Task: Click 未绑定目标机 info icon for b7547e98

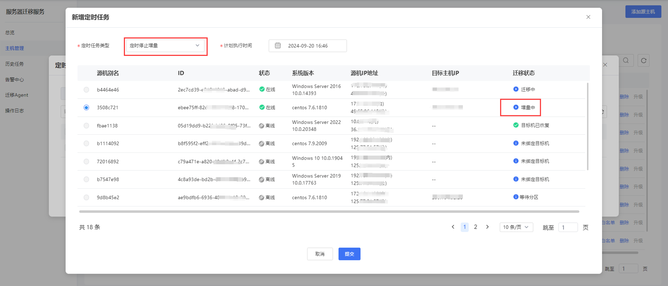Action: (x=516, y=179)
